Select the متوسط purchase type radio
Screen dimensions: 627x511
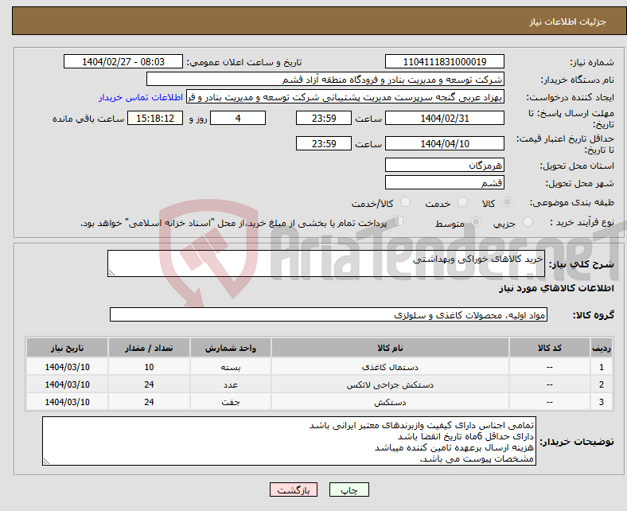tap(476, 222)
